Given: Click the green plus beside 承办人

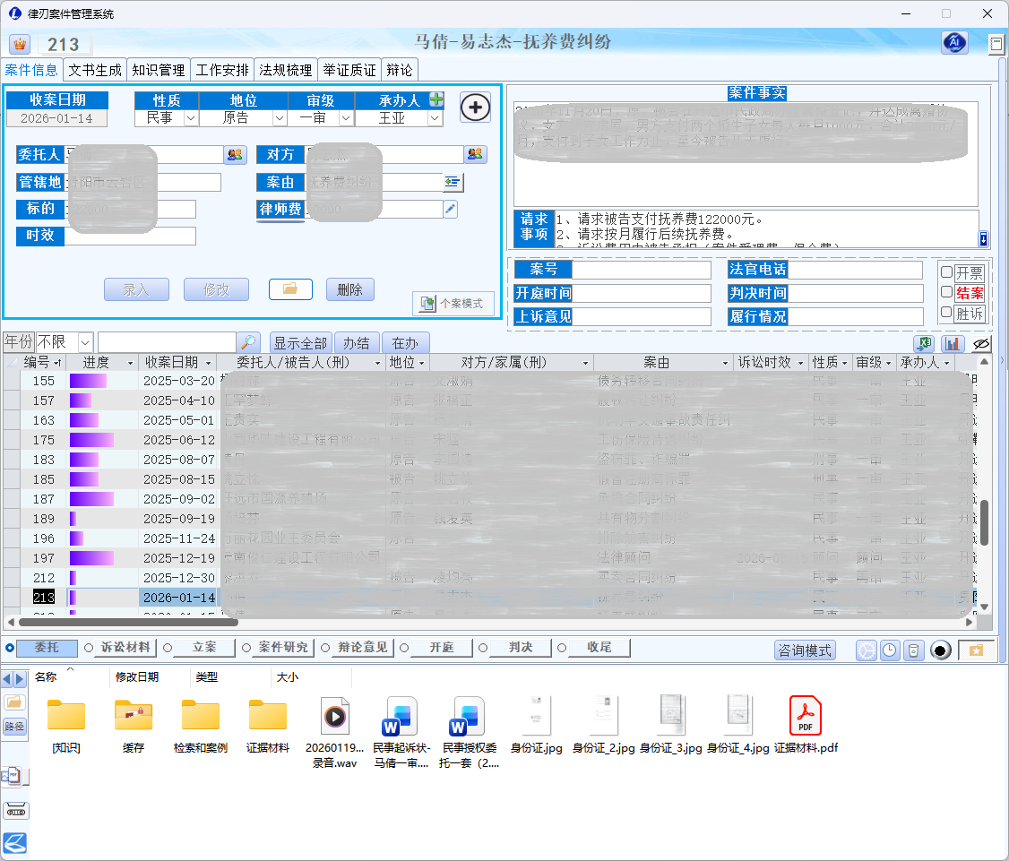Looking at the screenshot, I should [x=436, y=100].
